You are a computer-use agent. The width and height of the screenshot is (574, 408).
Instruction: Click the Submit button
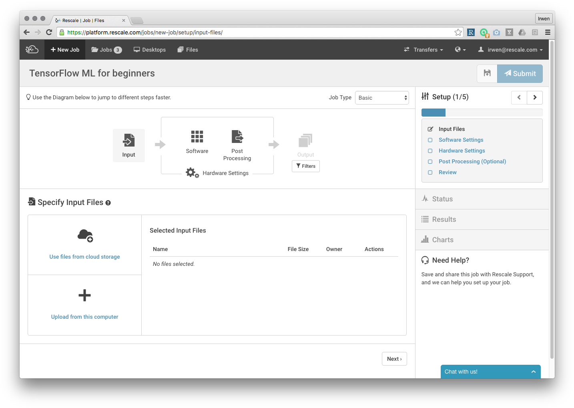[520, 73]
